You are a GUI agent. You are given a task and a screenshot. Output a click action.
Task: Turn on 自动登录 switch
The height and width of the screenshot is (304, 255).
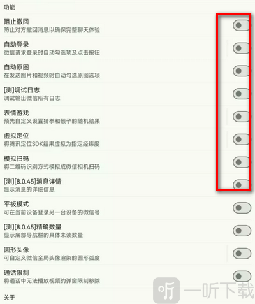(242, 48)
